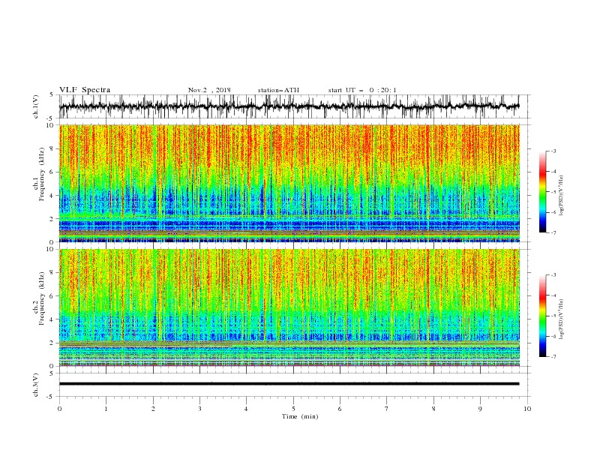Click the "10" tick on the time axis
594x459 pixels.
[x=527, y=409]
